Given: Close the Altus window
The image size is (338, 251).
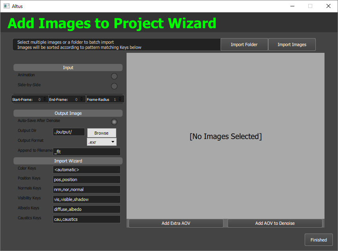Looking at the screenshot, I should click(328, 6).
